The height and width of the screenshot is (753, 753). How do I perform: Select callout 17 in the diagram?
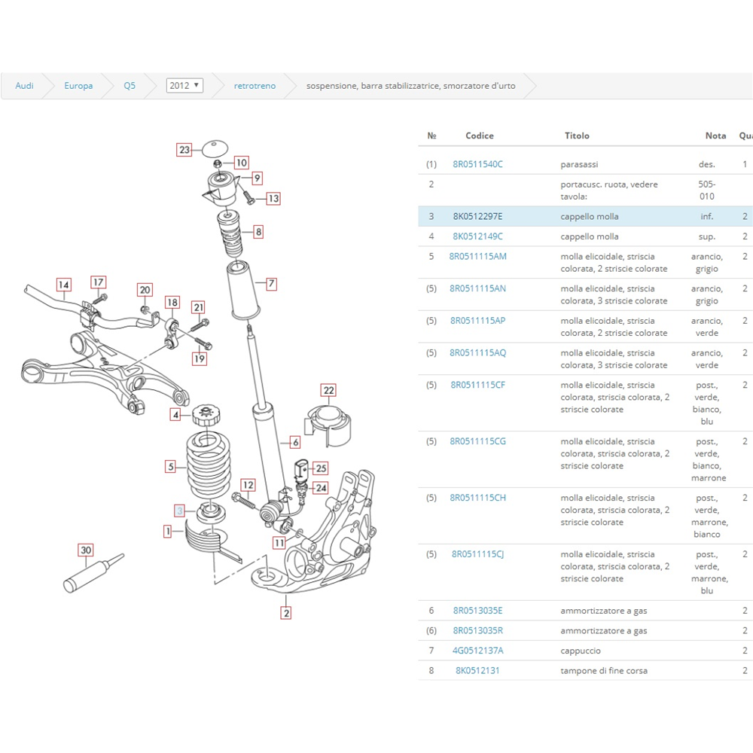pos(99,282)
